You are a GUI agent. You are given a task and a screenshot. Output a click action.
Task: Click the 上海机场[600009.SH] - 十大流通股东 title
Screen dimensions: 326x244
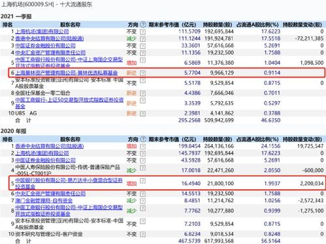[x=46, y=4]
